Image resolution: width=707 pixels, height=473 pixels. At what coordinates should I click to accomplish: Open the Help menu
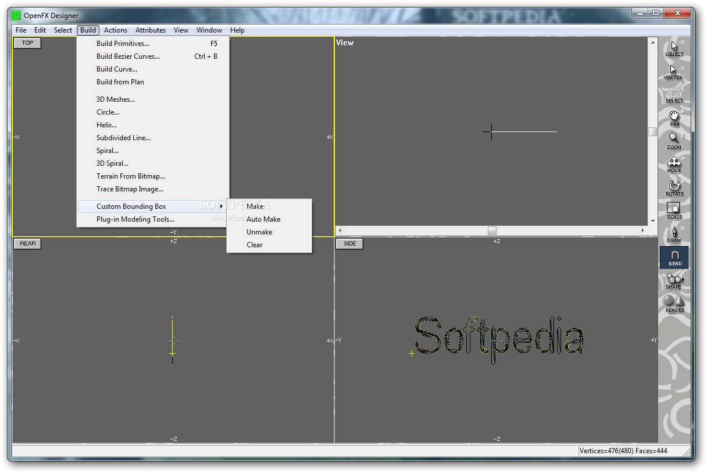[237, 30]
